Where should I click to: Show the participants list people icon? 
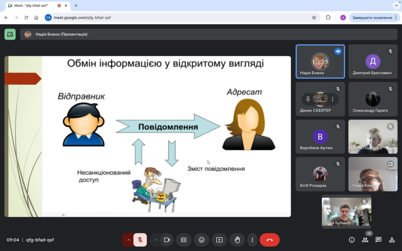coord(365,240)
